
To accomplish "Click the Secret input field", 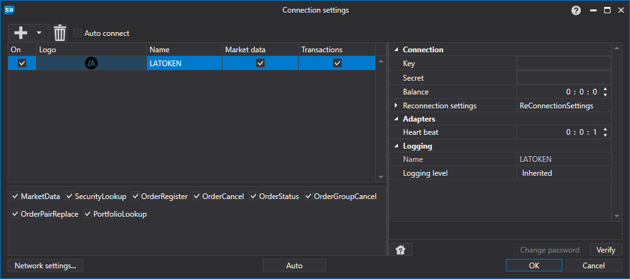I will 564,78.
